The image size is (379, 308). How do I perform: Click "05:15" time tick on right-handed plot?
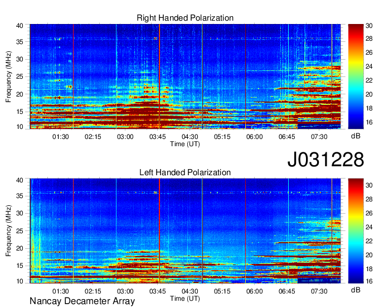pos(222,137)
